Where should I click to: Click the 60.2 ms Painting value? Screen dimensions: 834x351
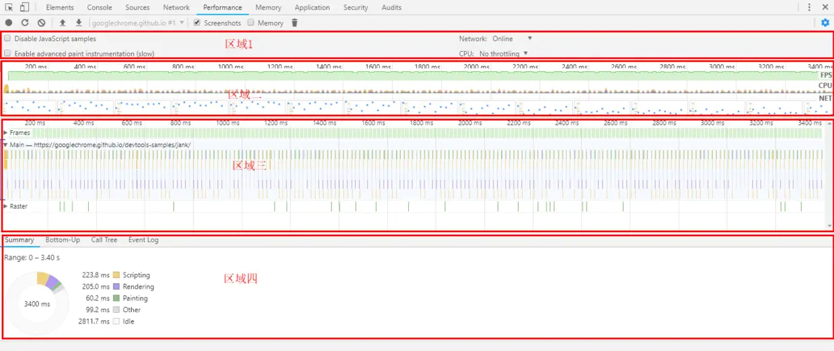click(98, 298)
